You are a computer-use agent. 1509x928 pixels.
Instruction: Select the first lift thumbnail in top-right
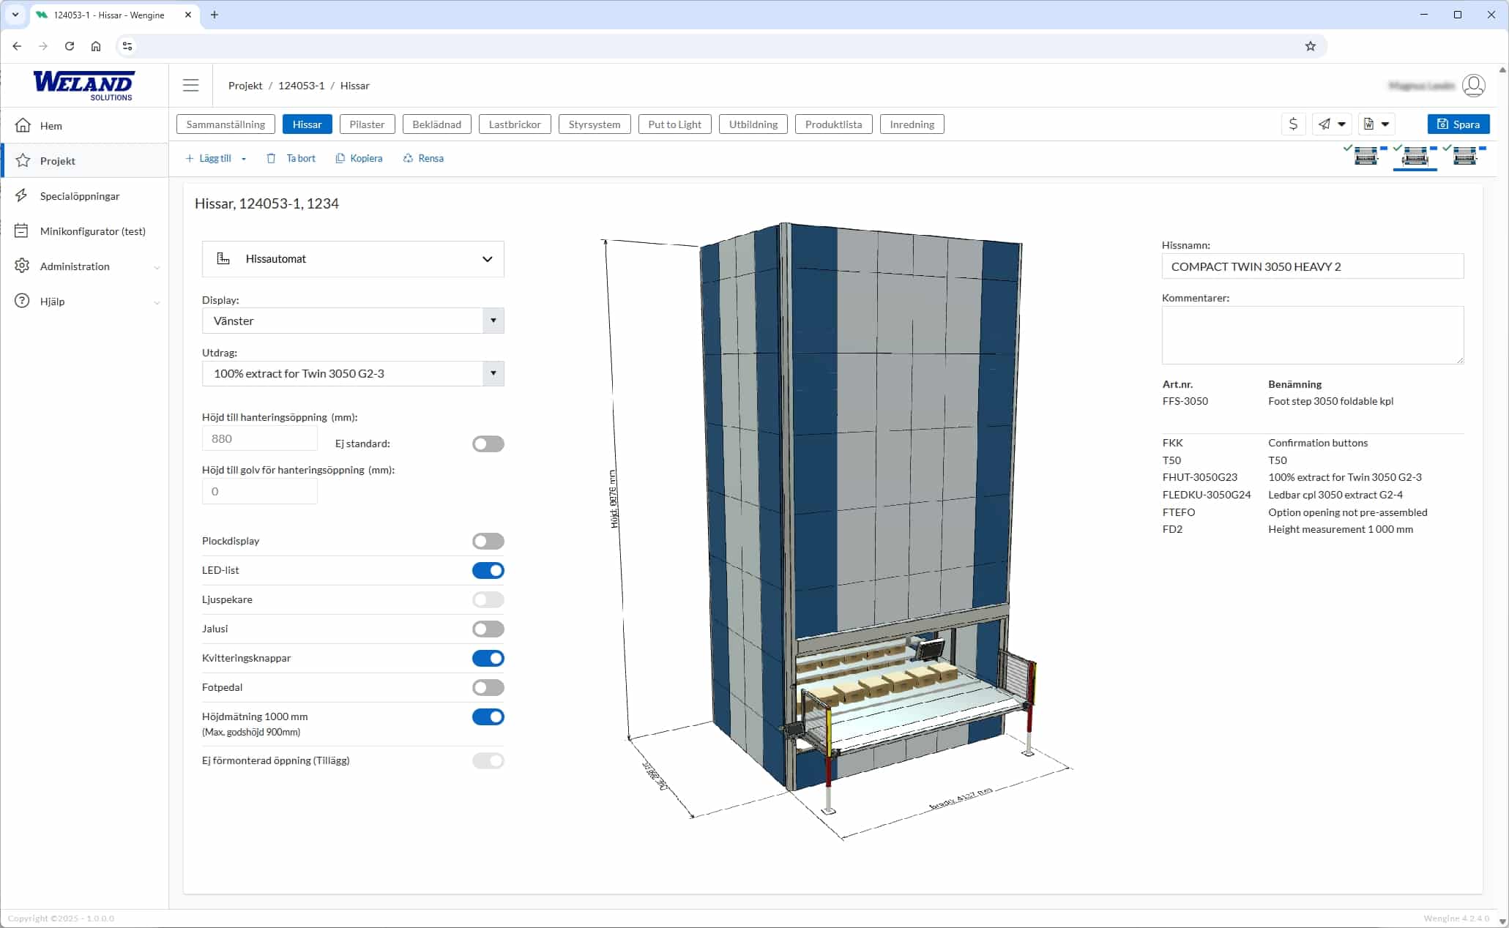click(1366, 155)
